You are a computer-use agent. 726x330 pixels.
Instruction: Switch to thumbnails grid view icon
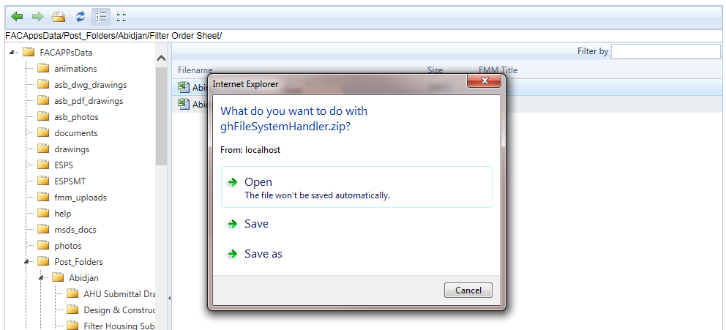121,16
